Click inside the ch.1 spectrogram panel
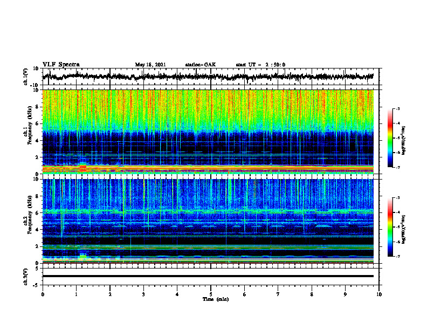427x330 pixels. tap(208, 132)
